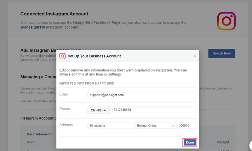Open the CN +86 country code dropdown
The width and height of the screenshot is (252, 151).
99,110
